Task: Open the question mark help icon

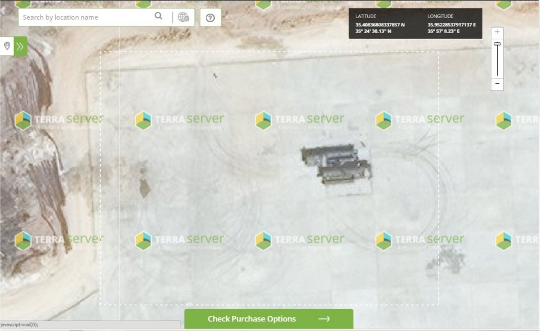Action: [211, 17]
